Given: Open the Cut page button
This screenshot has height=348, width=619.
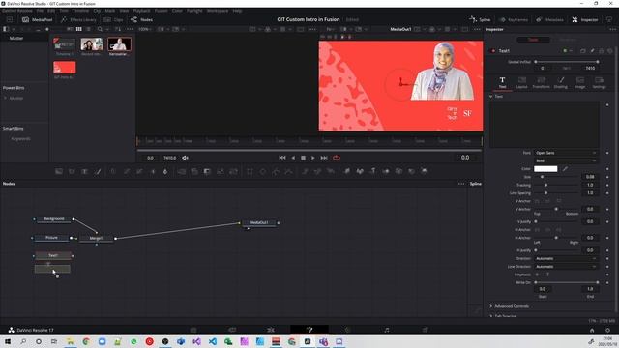Looking at the screenshot, I should coord(232,330).
